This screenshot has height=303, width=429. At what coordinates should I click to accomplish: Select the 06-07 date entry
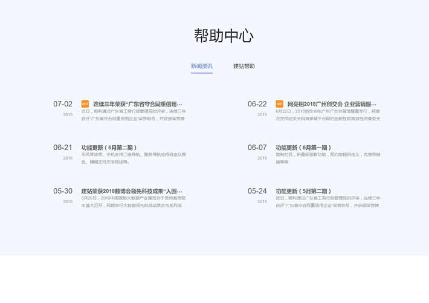click(x=257, y=148)
